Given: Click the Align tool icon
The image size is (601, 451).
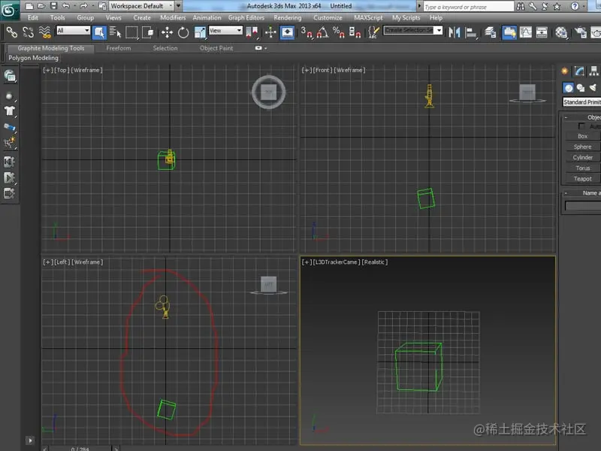Looking at the screenshot, I should (x=471, y=32).
